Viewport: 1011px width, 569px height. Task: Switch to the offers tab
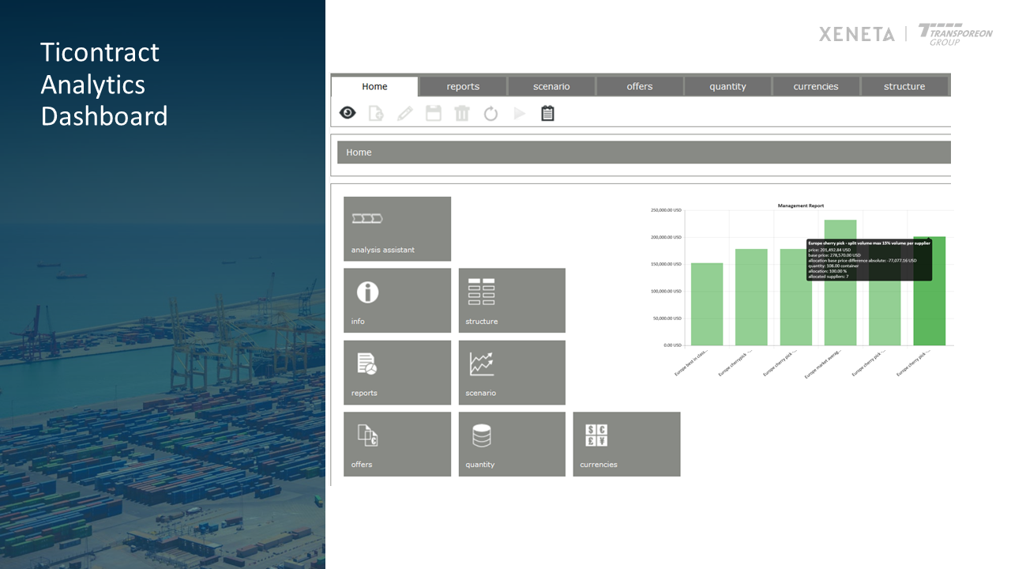(640, 86)
